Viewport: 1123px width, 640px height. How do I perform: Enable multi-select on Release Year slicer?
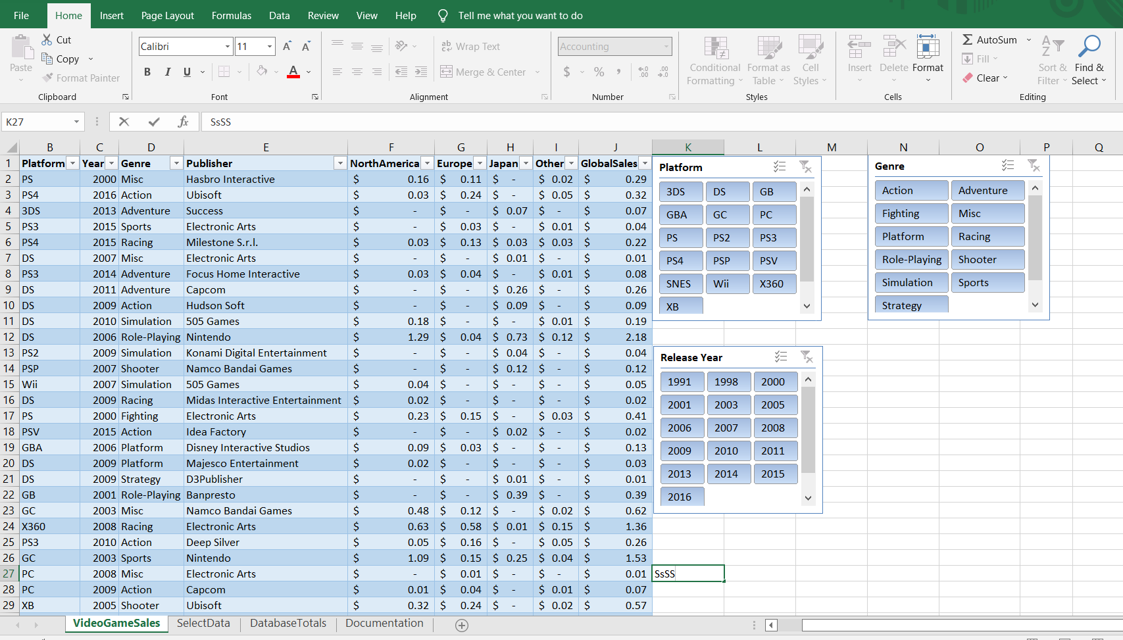pos(782,357)
